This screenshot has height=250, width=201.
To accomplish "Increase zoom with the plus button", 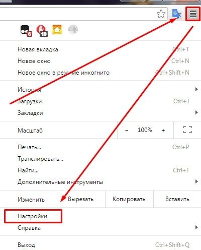I will tap(163, 130).
